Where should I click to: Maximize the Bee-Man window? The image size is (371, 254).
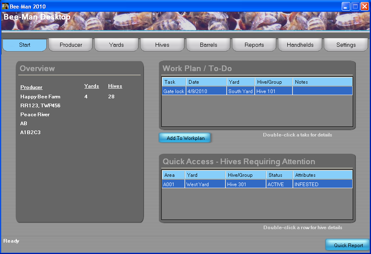click(x=355, y=7)
